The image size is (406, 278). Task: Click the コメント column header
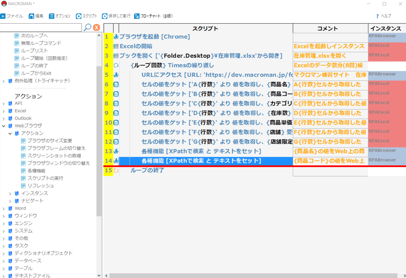click(331, 28)
